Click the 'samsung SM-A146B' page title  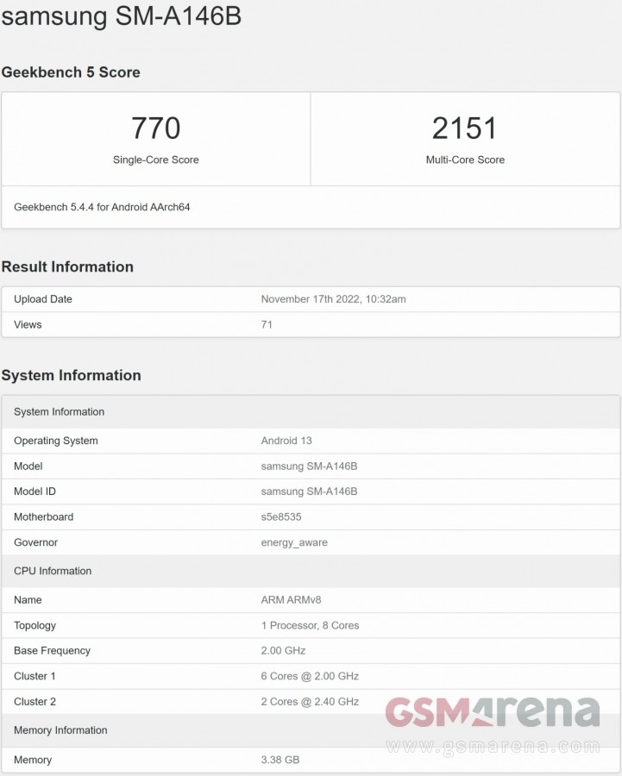(122, 16)
